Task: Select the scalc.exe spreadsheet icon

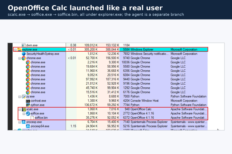Action: (x=24, y=109)
